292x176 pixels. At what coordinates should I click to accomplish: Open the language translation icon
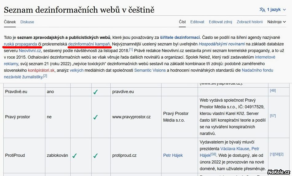tap(262, 10)
